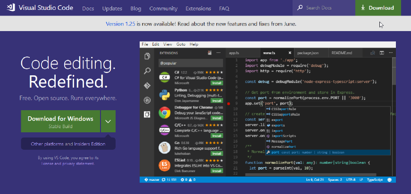Open the Docs nav item
Screen dimensions: 411x194
point(88,8)
